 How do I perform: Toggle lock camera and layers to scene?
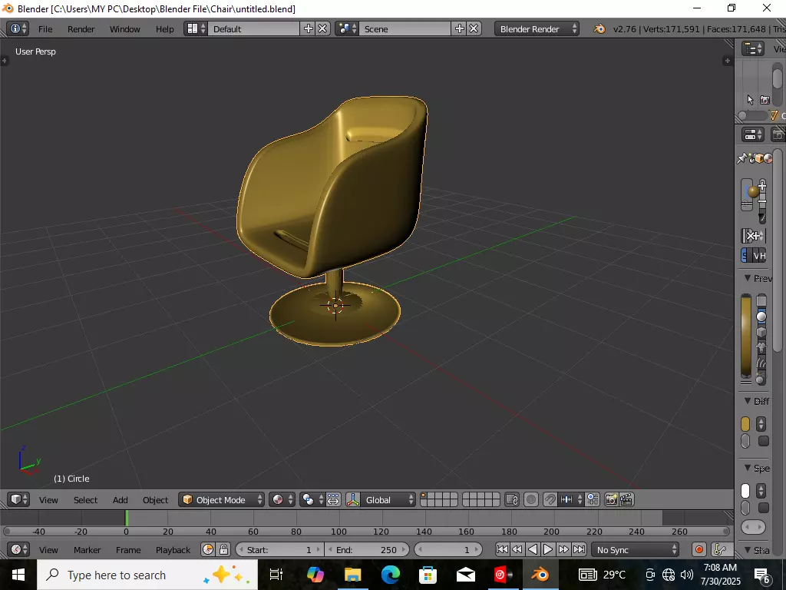(x=512, y=499)
